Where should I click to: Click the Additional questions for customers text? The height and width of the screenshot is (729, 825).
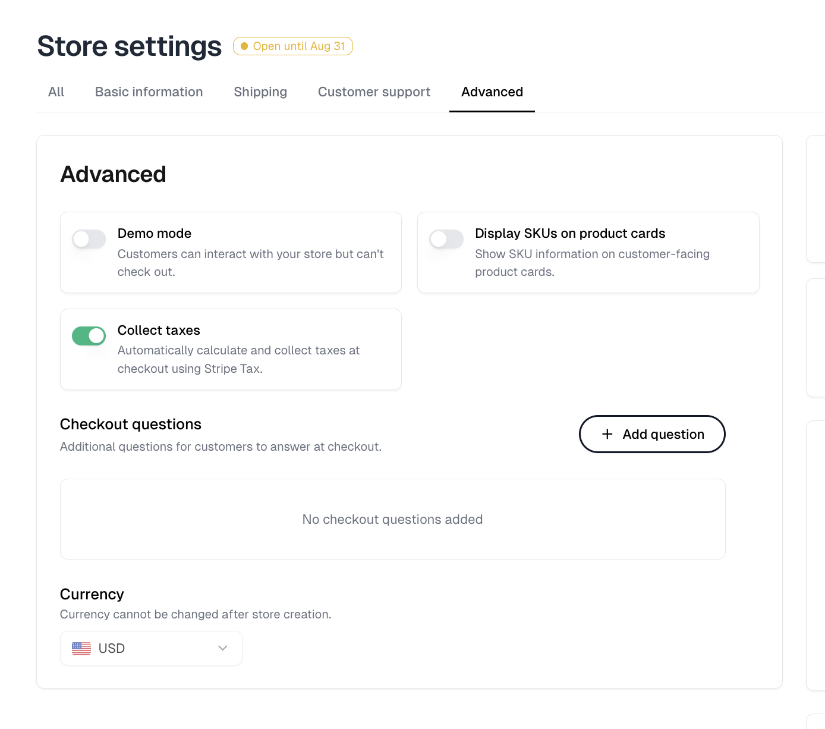click(221, 447)
